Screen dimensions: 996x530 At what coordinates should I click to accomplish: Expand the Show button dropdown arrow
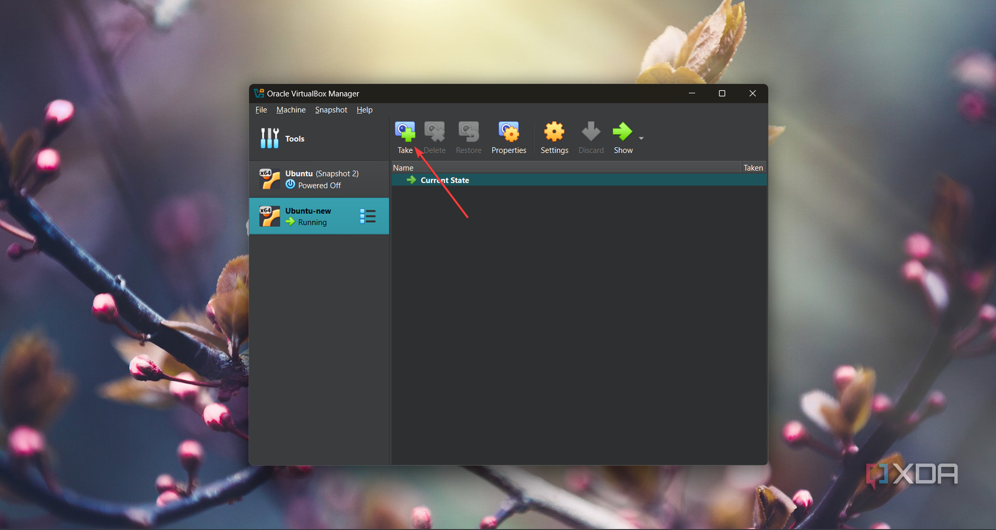click(x=641, y=138)
